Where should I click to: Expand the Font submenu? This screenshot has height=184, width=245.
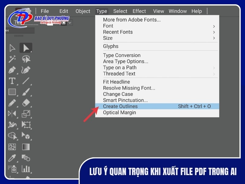[x=153, y=26]
